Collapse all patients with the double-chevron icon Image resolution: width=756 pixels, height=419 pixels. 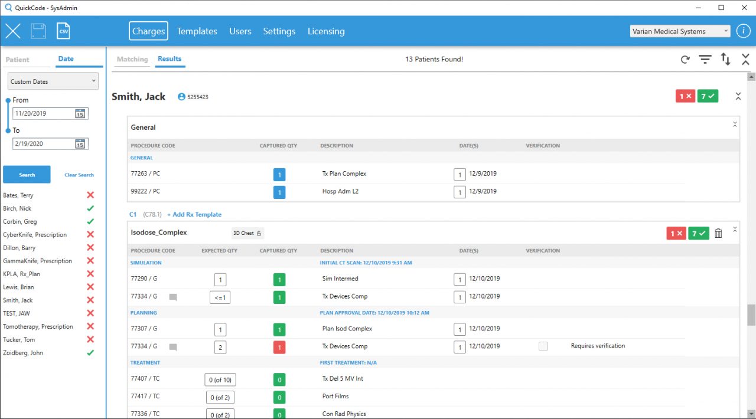point(745,59)
